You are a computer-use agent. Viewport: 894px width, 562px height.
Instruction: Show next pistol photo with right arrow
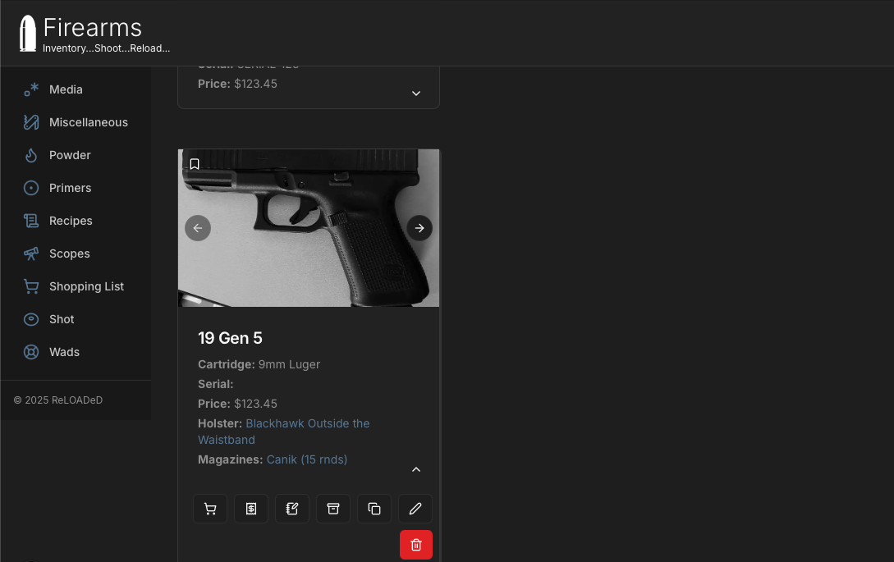coord(419,228)
